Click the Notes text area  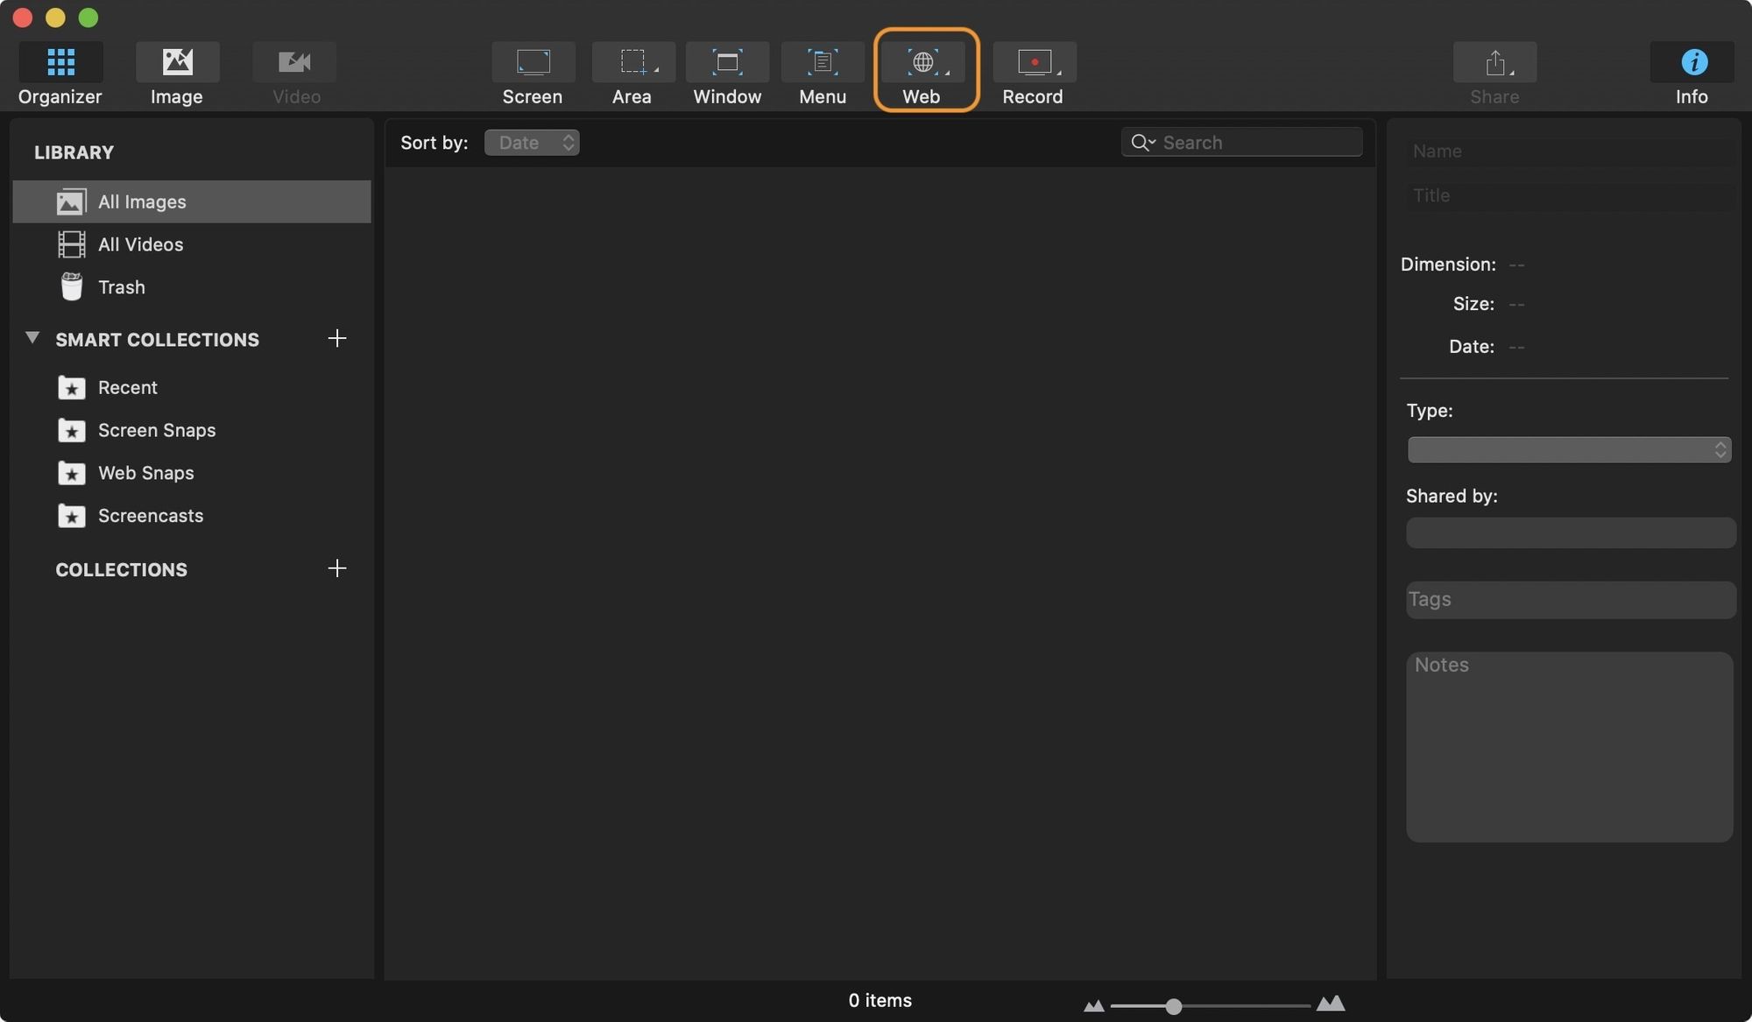point(1569,746)
